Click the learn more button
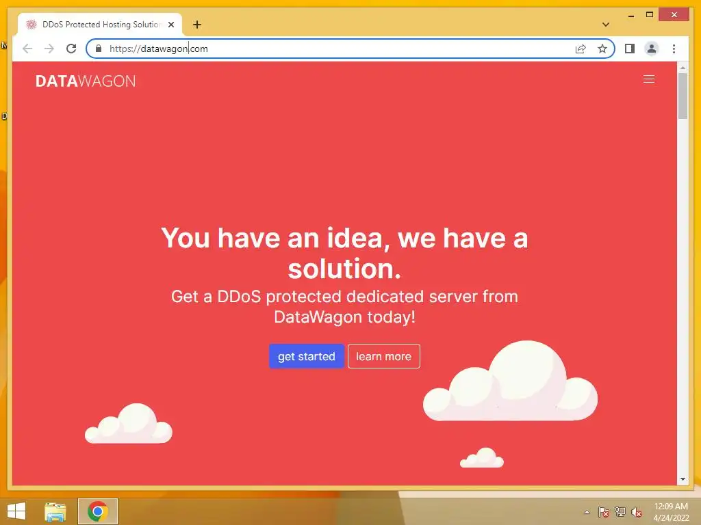Image resolution: width=701 pixels, height=525 pixels. pyautogui.click(x=383, y=356)
